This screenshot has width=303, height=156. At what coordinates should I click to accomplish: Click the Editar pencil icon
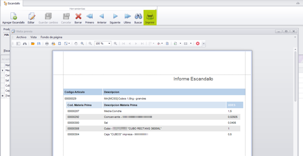pyautogui.click(x=31, y=16)
